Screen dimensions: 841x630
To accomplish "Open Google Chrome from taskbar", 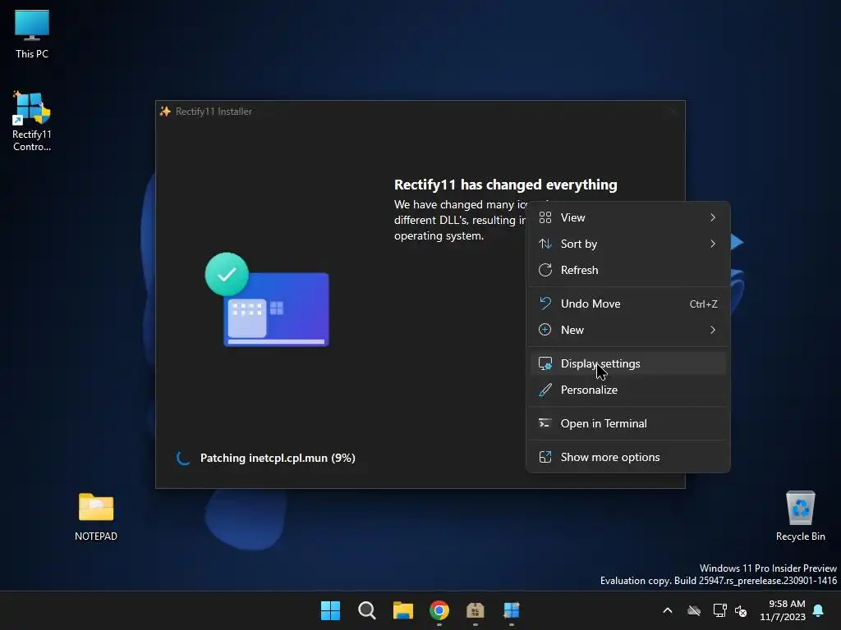I will pos(439,610).
